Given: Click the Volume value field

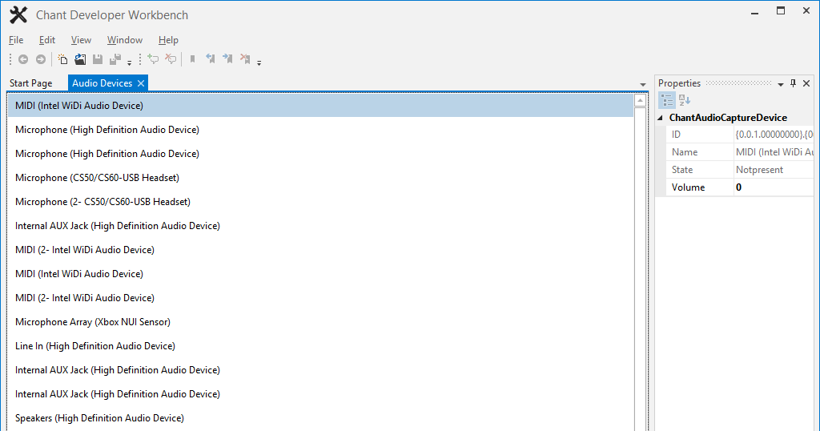Looking at the screenshot, I should click(774, 187).
